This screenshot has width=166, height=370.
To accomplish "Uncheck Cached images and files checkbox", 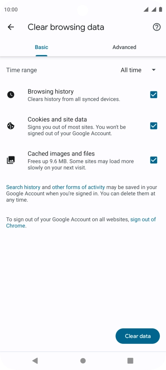I will click(154, 160).
